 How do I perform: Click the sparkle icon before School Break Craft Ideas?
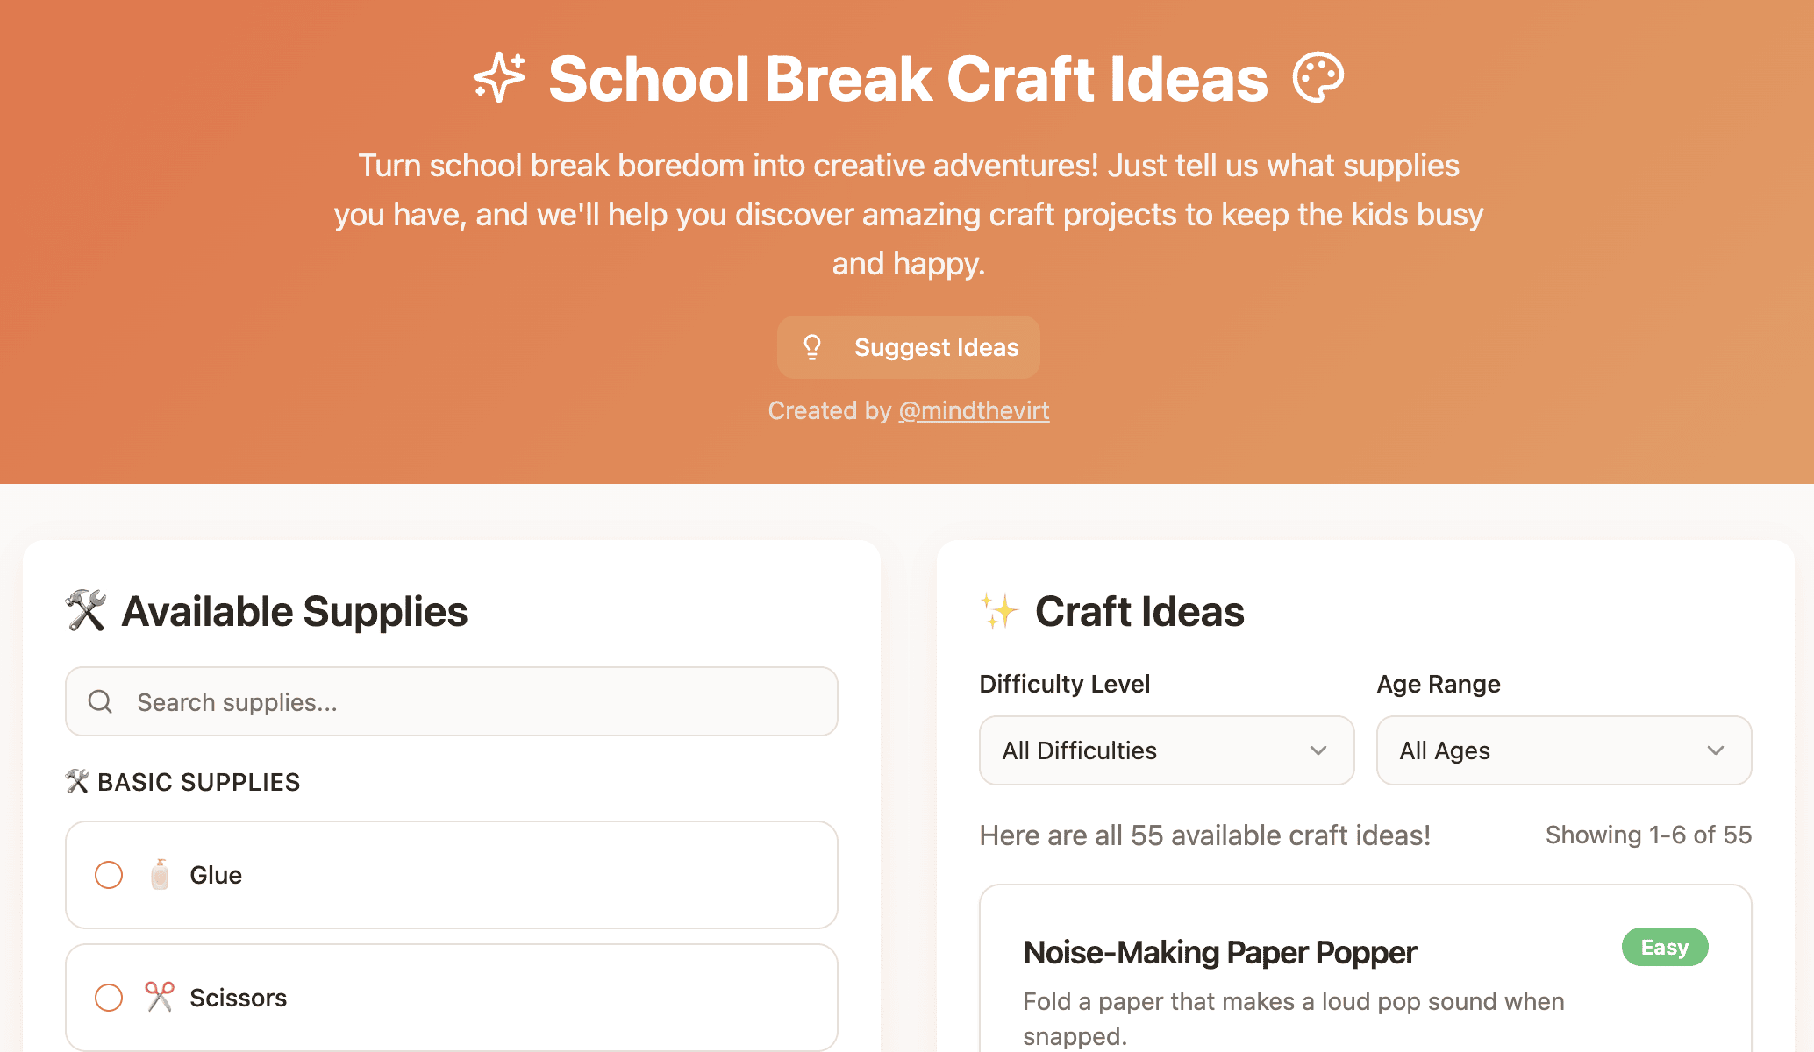498,77
